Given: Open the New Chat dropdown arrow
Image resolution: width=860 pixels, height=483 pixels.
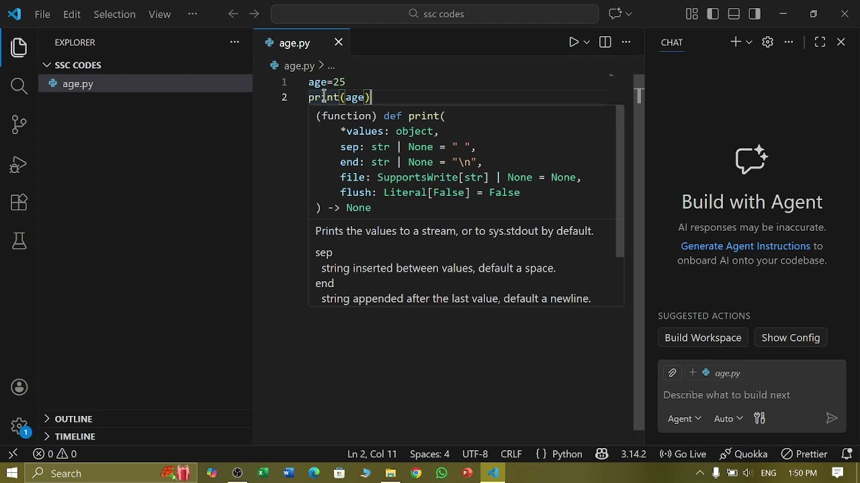Looking at the screenshot, I should tap(749, 42).
